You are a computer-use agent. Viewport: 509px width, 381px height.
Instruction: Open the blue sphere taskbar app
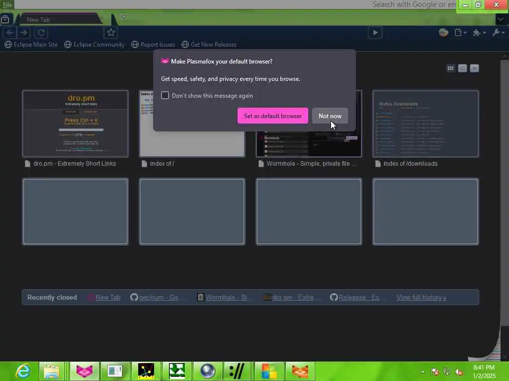click(208, 371)
